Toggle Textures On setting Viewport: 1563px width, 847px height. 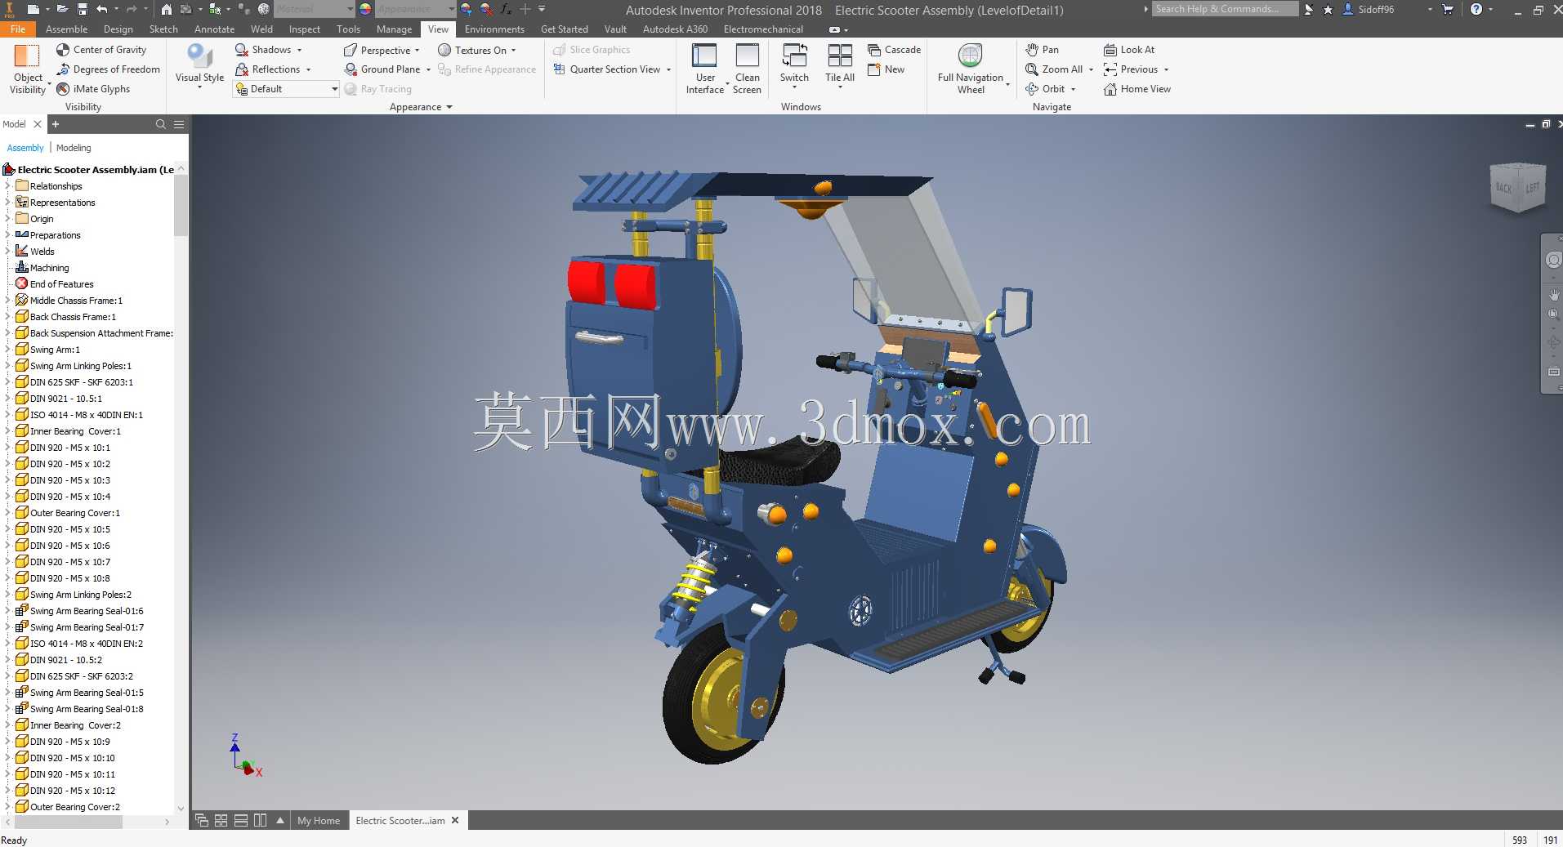click(477, 50)
